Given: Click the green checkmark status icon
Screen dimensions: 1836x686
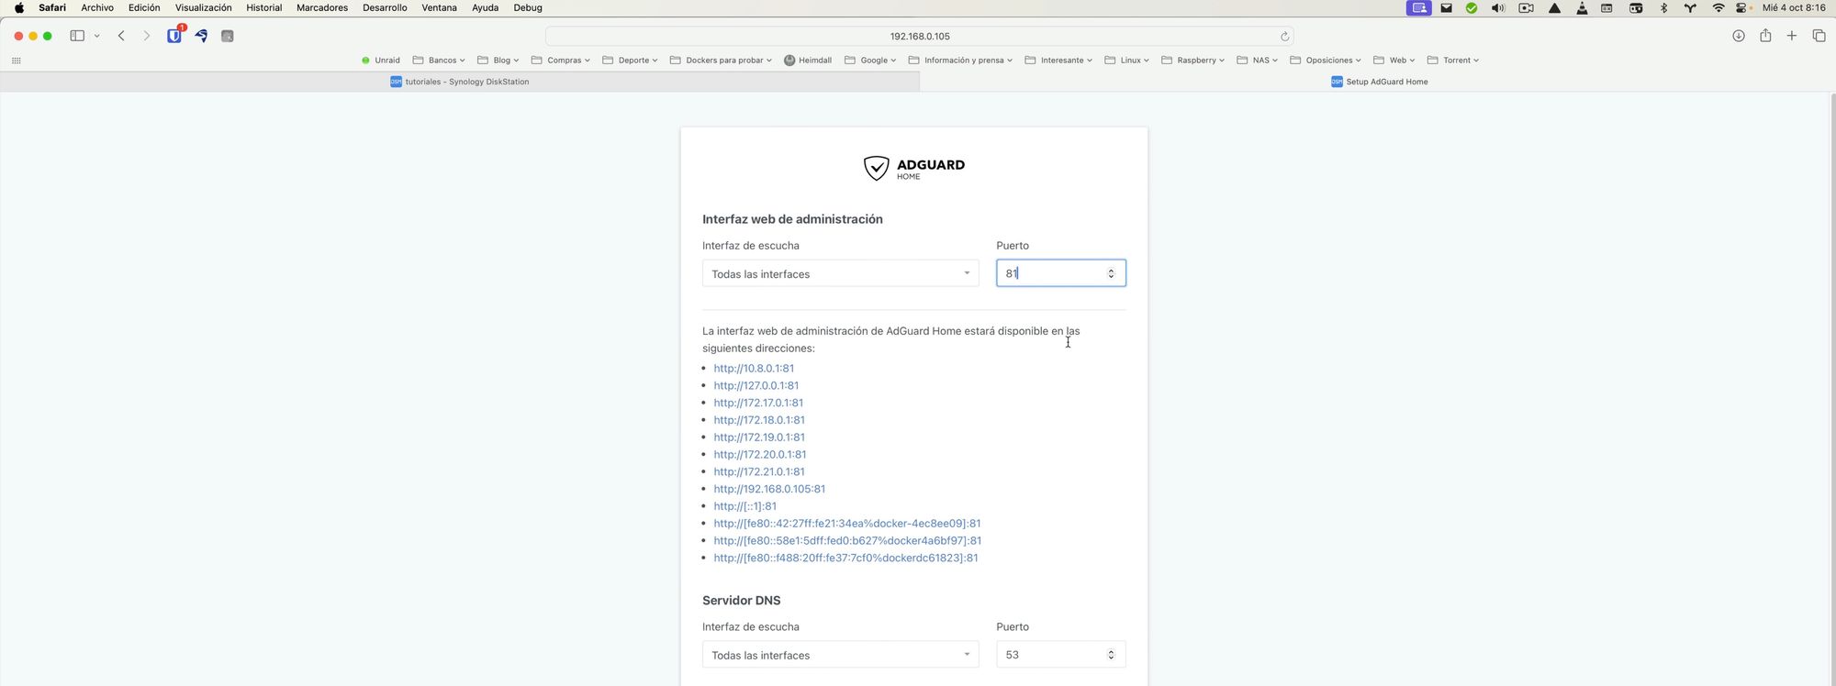Looking at the screenshot, I should pos(1472,7).
